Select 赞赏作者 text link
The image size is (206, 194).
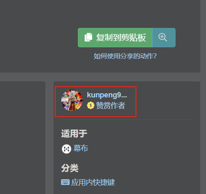(x=110, y=105)
